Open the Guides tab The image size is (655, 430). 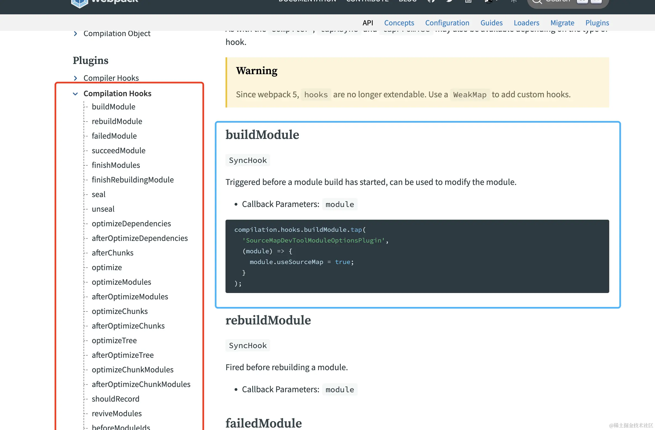[x=491, y=23]
